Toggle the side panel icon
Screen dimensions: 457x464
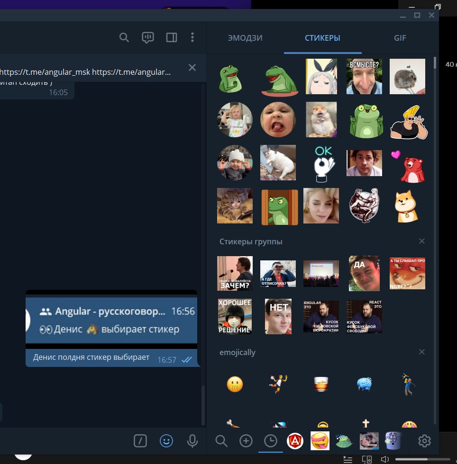[x=172, y=37]
